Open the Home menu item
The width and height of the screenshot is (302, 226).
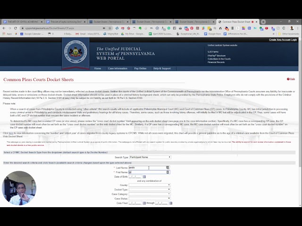click(x=98, y=68)
